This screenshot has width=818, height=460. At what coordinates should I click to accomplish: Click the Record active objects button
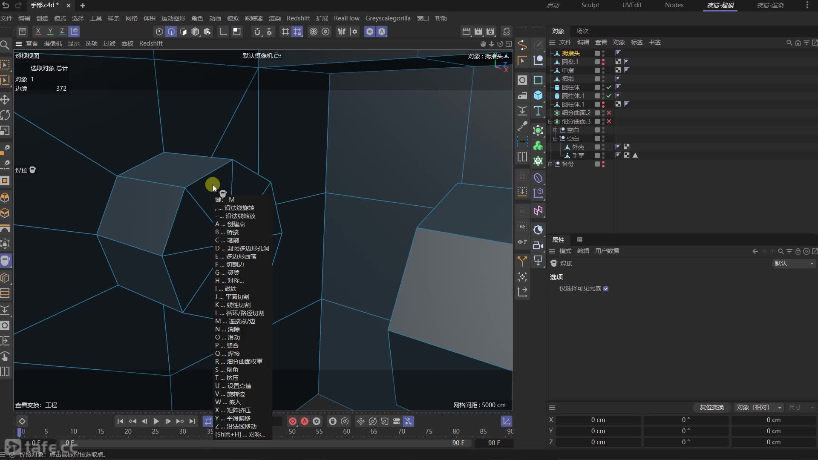[x=293, y=421]
